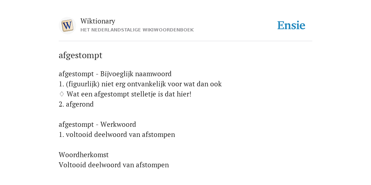Click the Woordherkomst section label
This screenshot has height=185, width=371.
pyautogui.click(x=84, y=155)
